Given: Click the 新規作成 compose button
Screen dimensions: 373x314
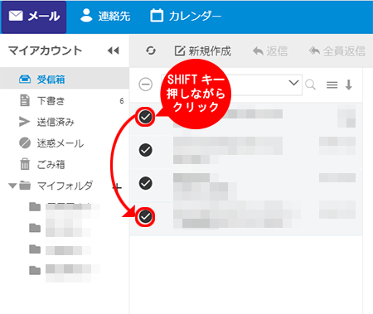Looking at the screenshot, I should pos(203,51).
